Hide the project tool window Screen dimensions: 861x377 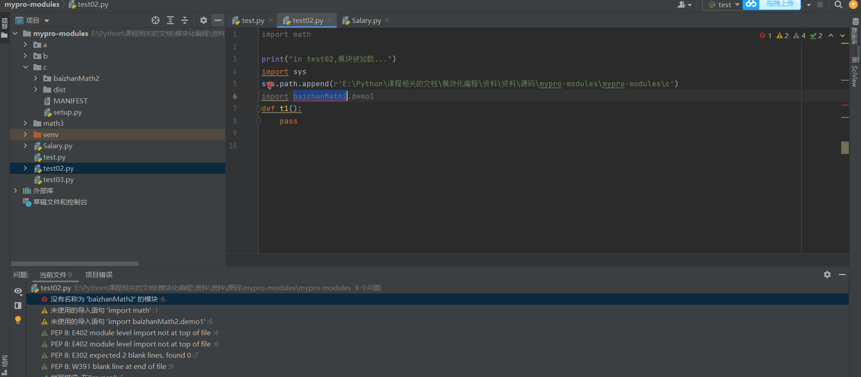(218, 20)
